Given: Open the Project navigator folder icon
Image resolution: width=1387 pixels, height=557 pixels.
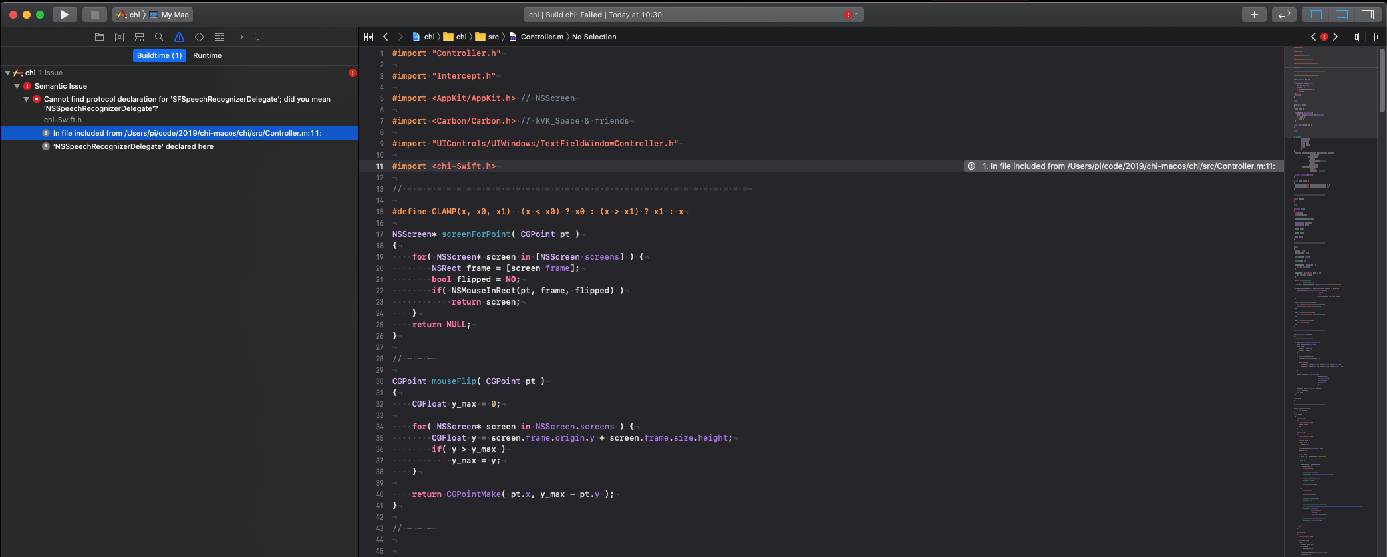Looking at the screenshot, I should click(99, 37).
